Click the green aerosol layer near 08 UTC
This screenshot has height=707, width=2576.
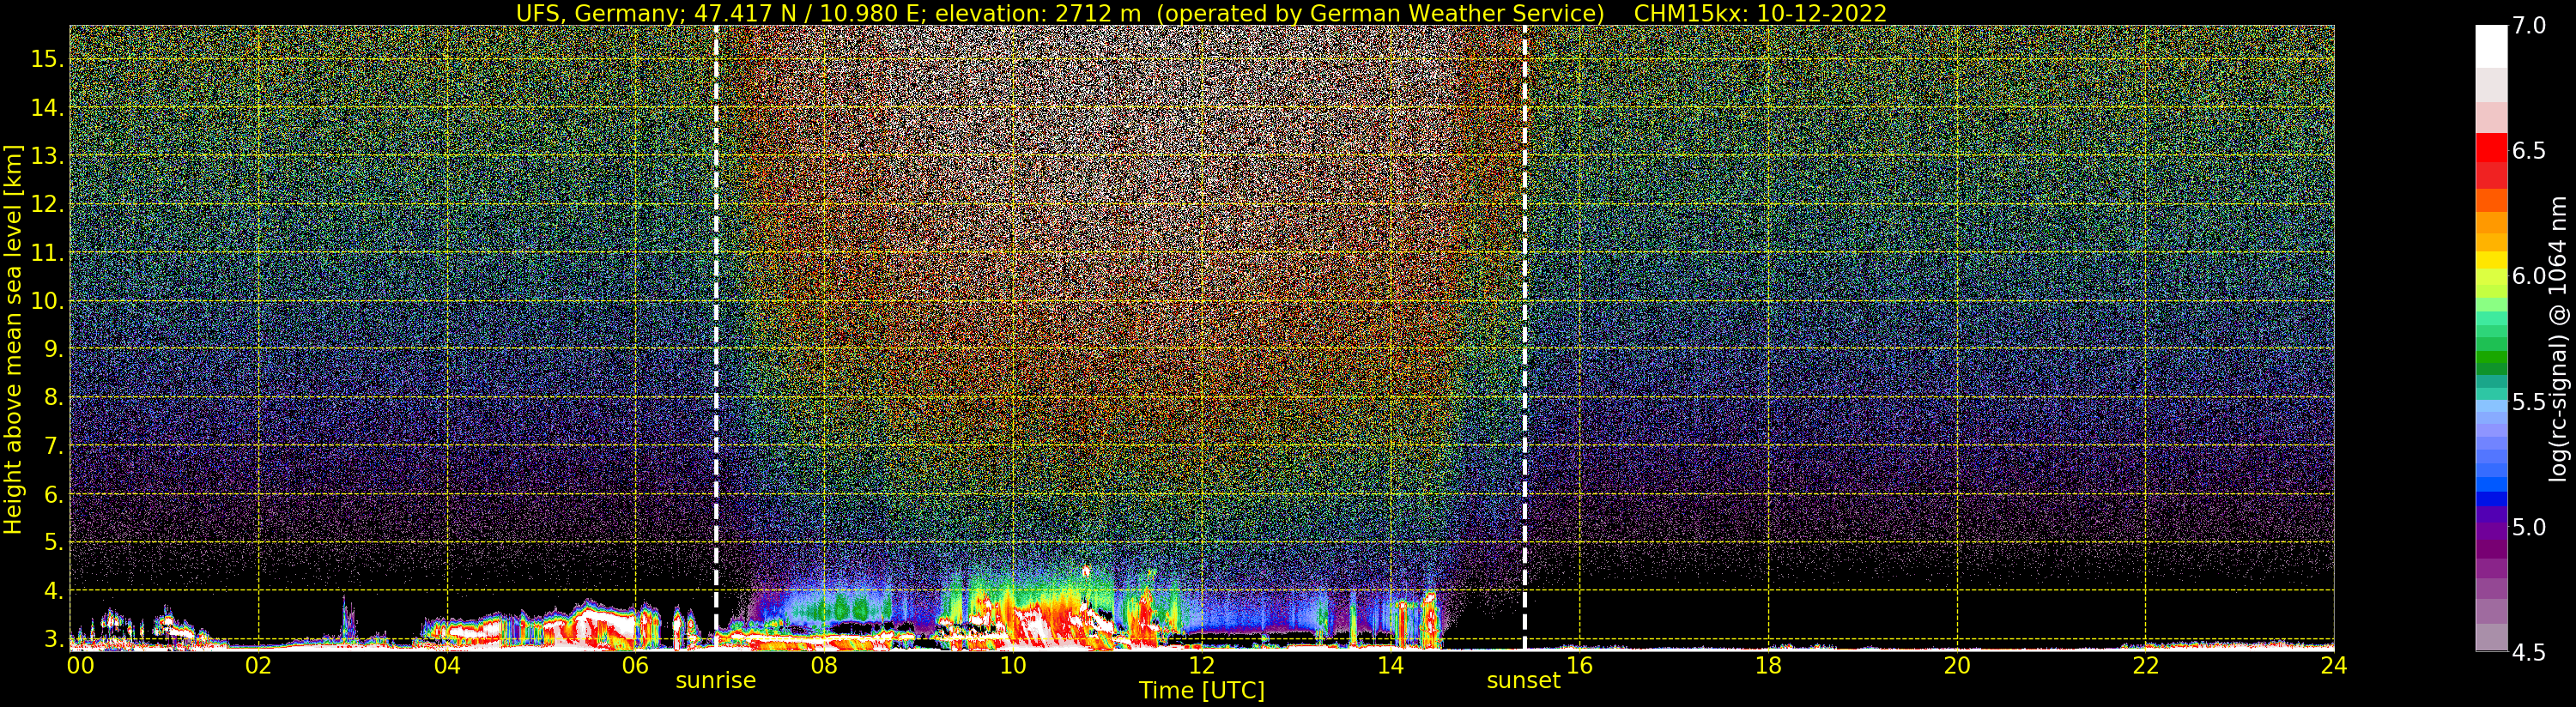[x=840, y=608]
